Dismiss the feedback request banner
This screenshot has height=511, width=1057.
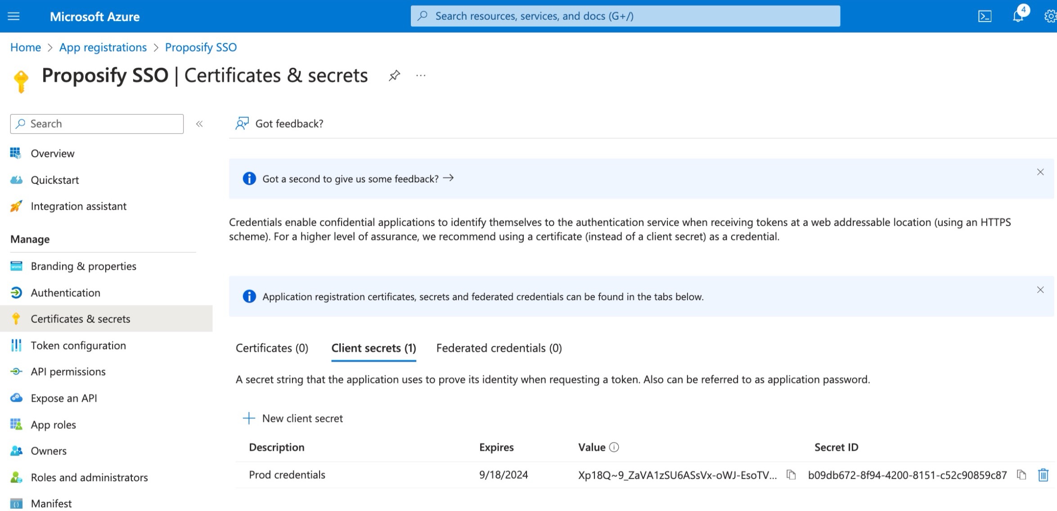(x=1040, y=172)
